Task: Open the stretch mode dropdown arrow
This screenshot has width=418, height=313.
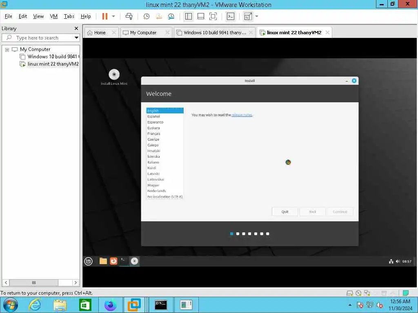Action: 257,16
